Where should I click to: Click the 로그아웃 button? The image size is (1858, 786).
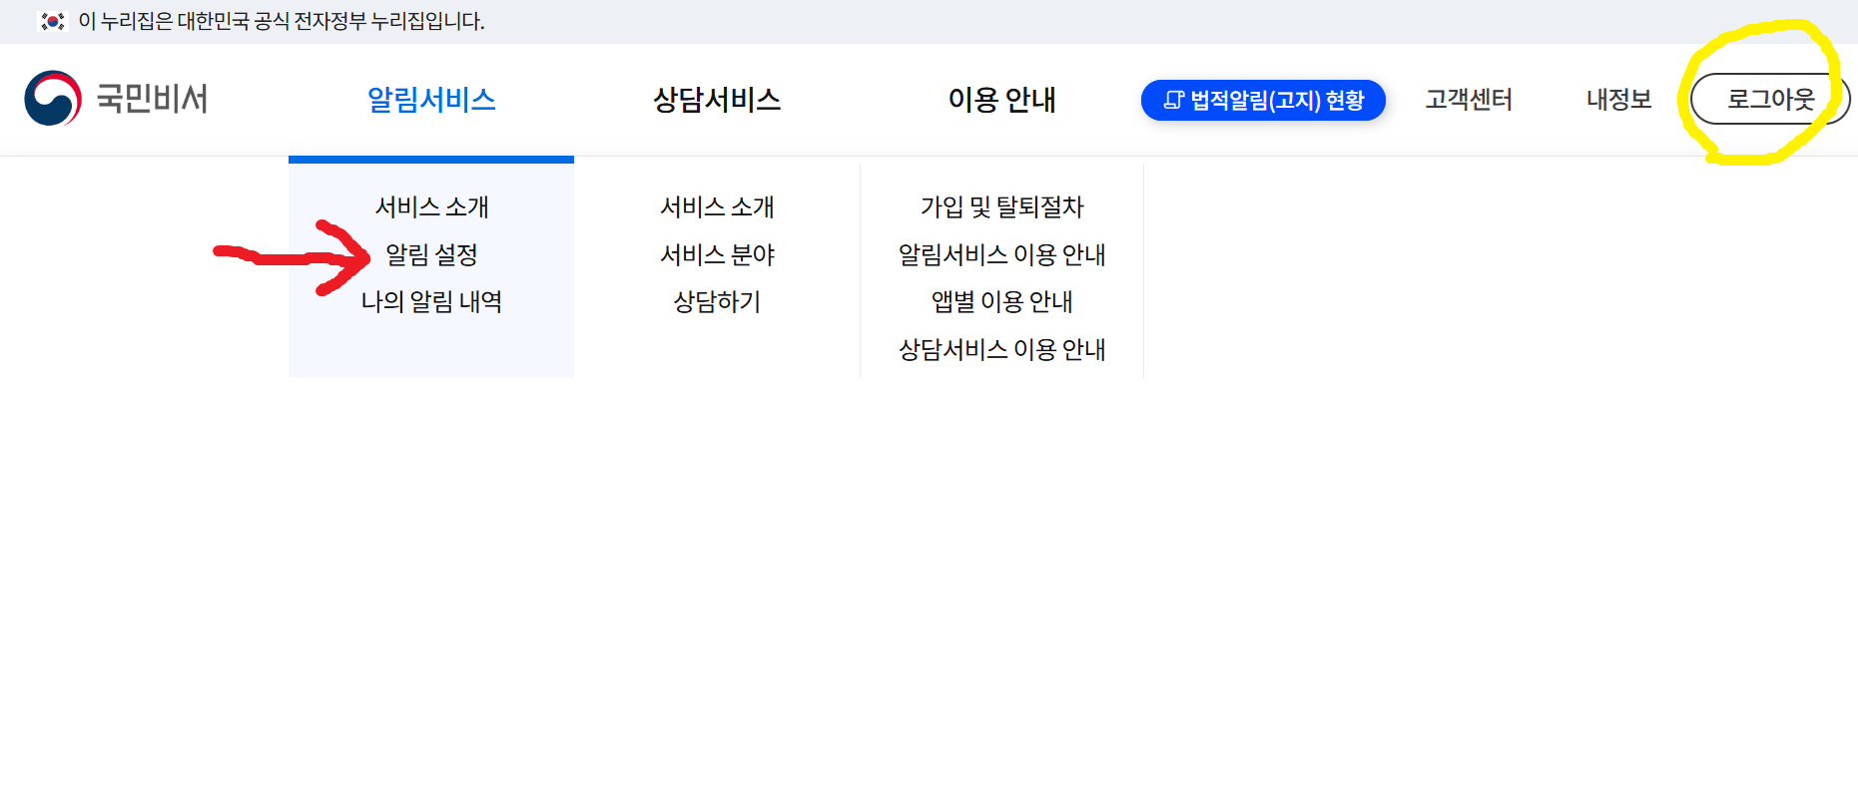pos(1770,99)
